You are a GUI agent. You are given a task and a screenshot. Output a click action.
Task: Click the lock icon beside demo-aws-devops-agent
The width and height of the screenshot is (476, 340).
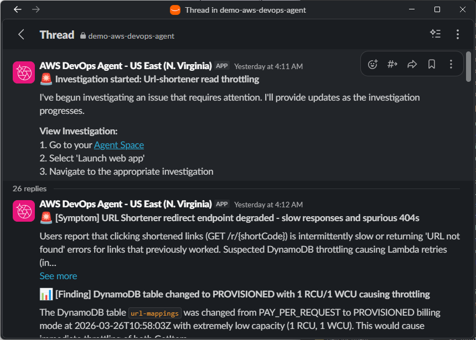pos(83,36)
